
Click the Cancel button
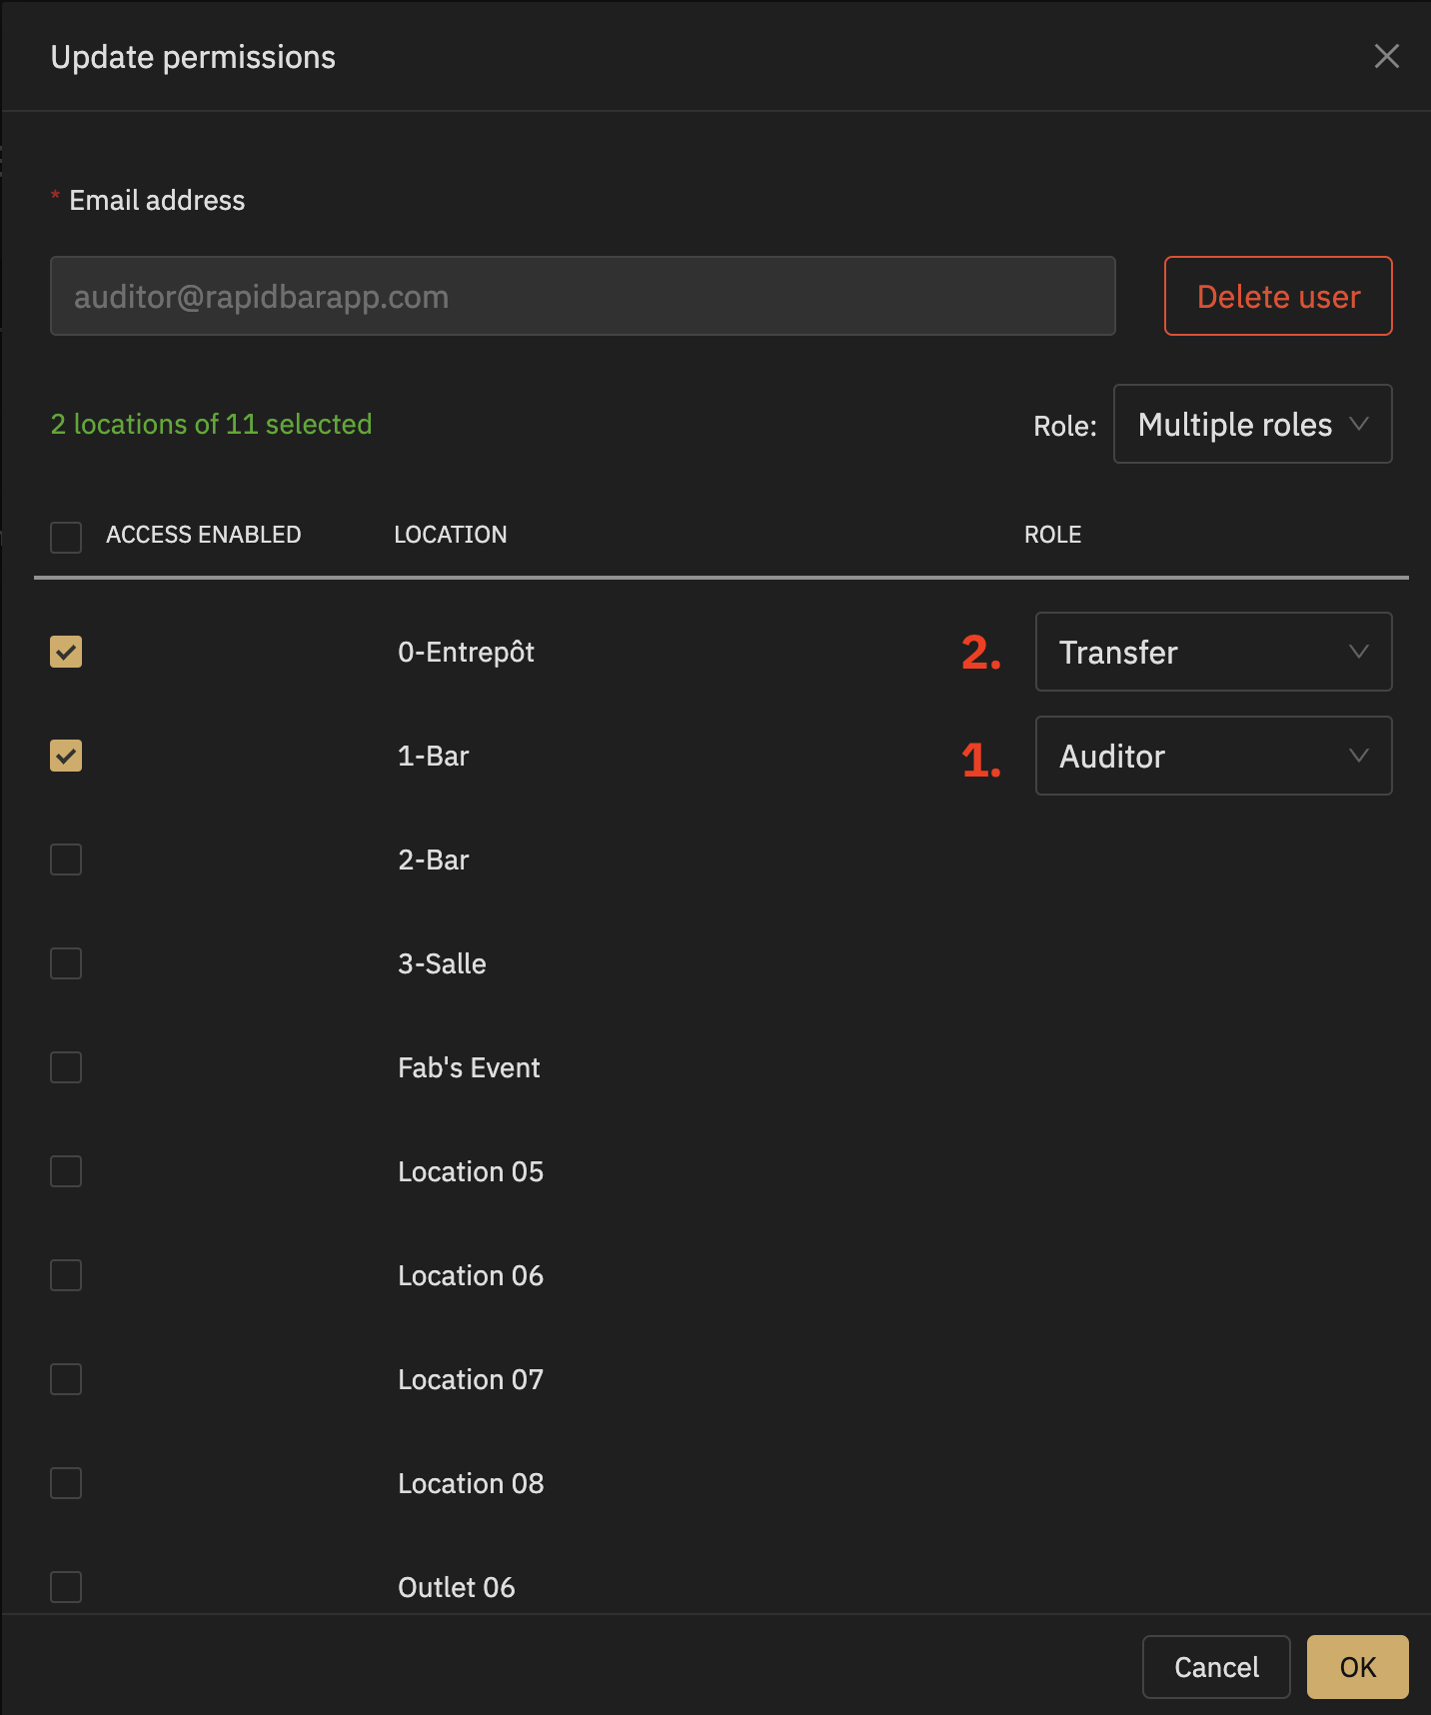[1216, 1667]
